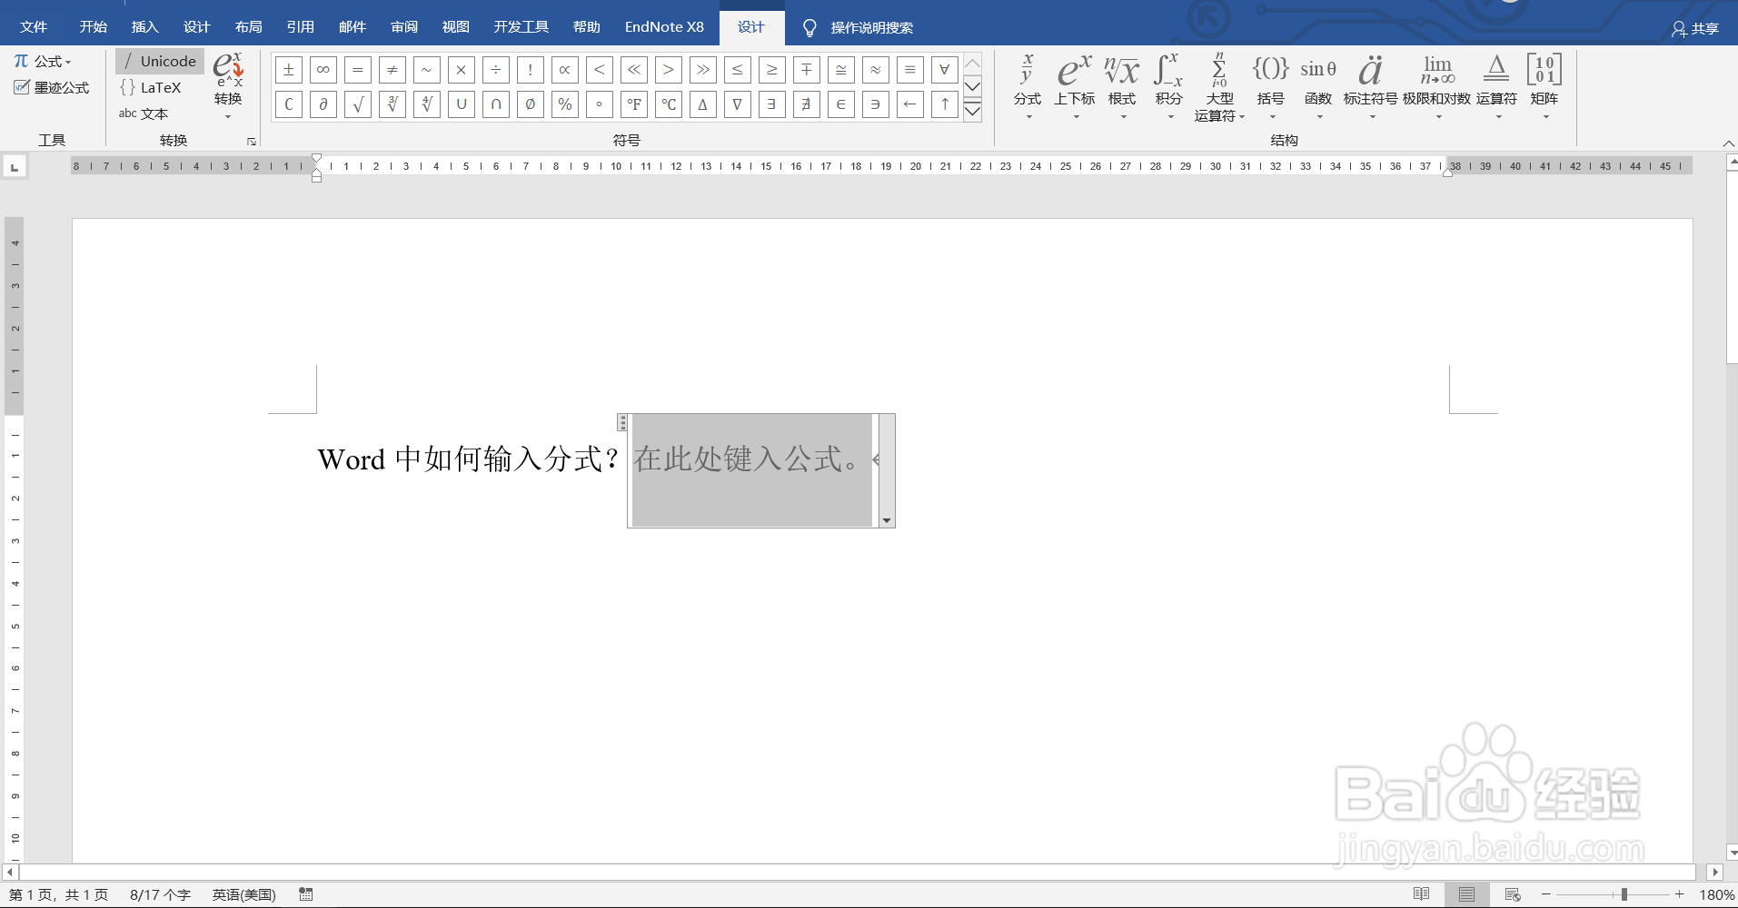Viewport: 1738px width, 908px height.
Task: Insert the less-than-or-equal symbol
Action: (738, 70)
